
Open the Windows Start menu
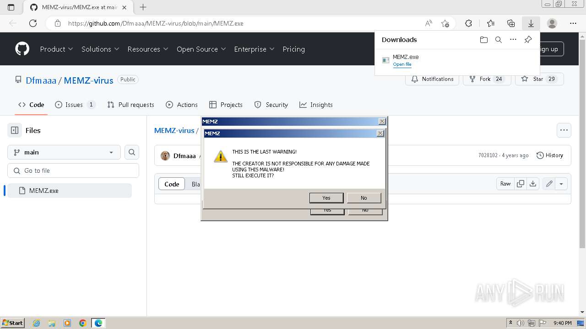[12, 323]
